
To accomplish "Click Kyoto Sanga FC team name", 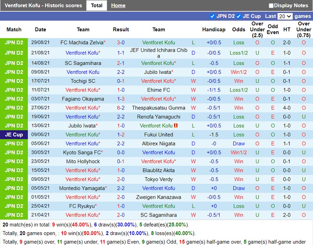I will pyautogui.click(x=82, y=153).
